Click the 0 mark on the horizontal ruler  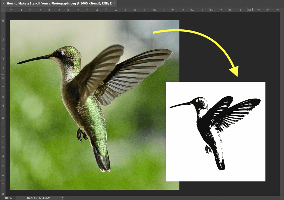59,10
